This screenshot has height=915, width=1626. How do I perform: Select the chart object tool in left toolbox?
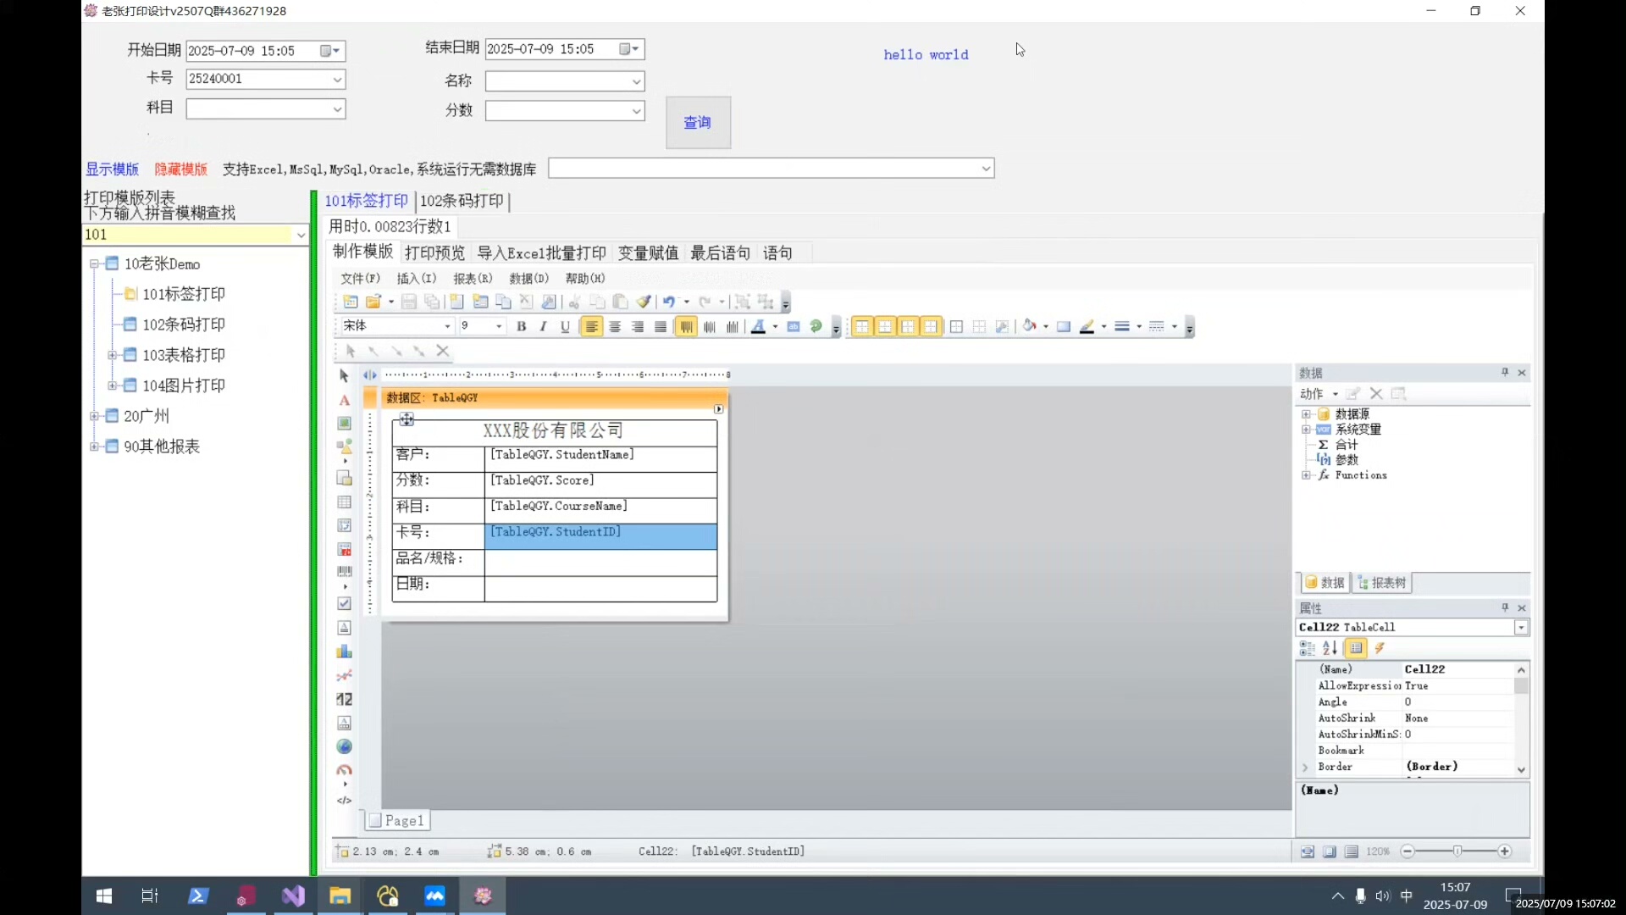344,652
